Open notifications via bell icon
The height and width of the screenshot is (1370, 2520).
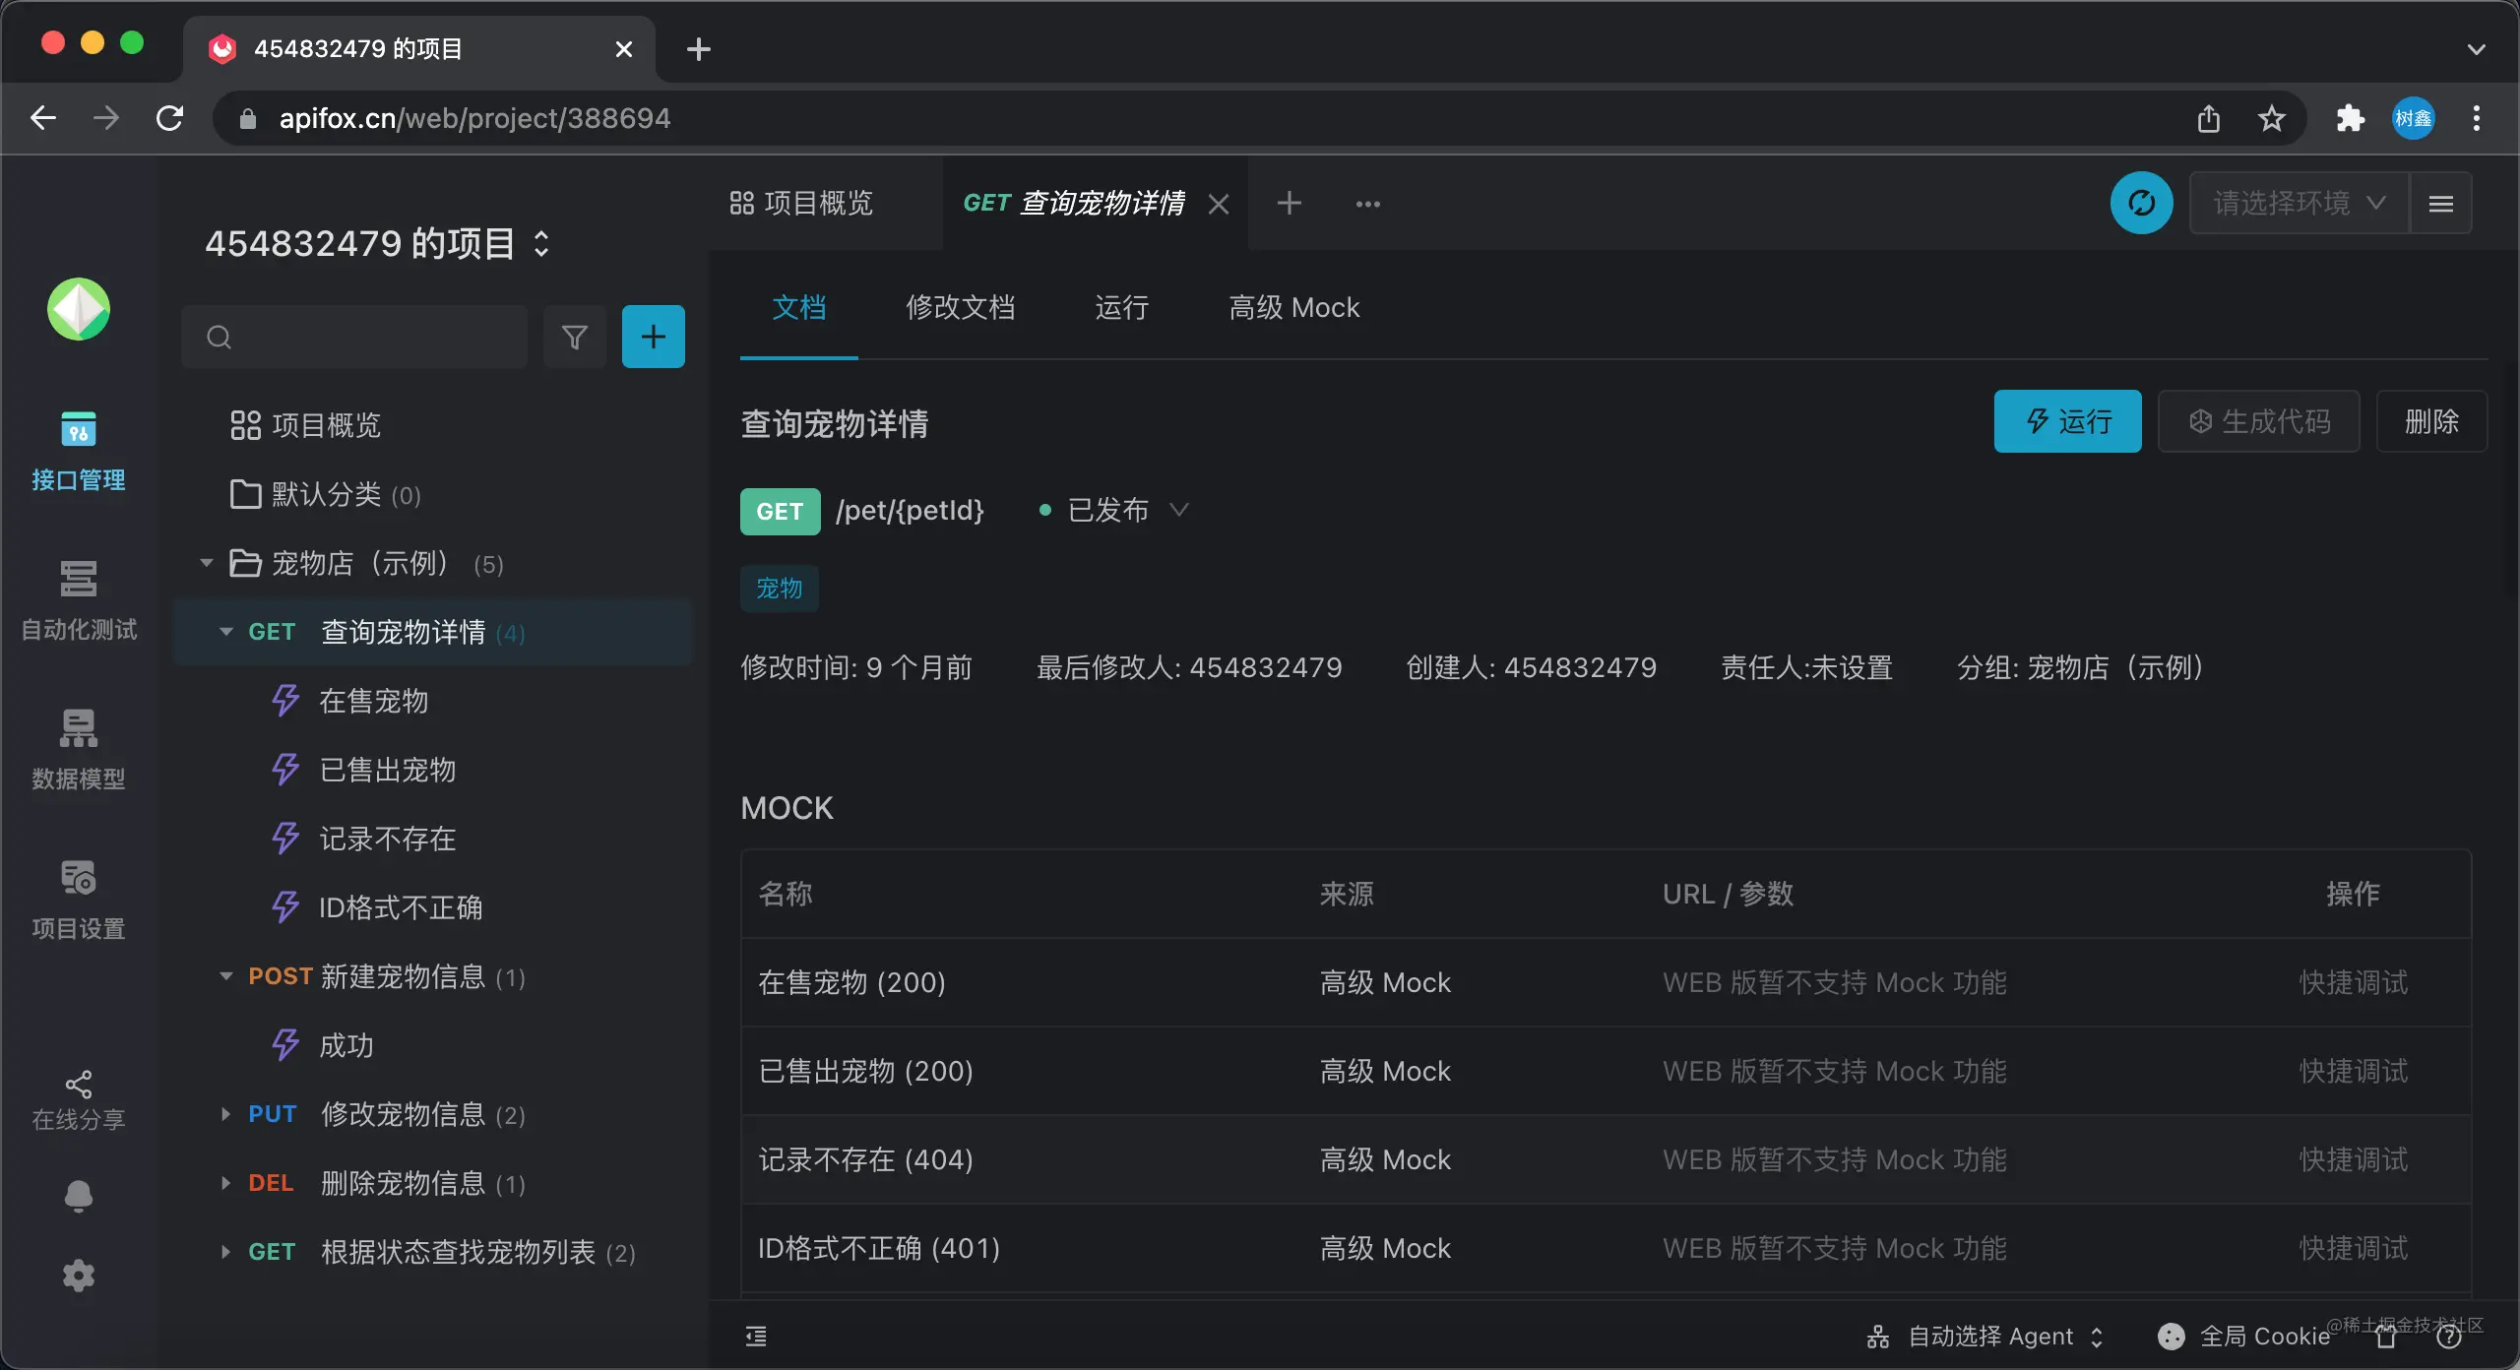pyautogui.click(x=78, y=1195)
